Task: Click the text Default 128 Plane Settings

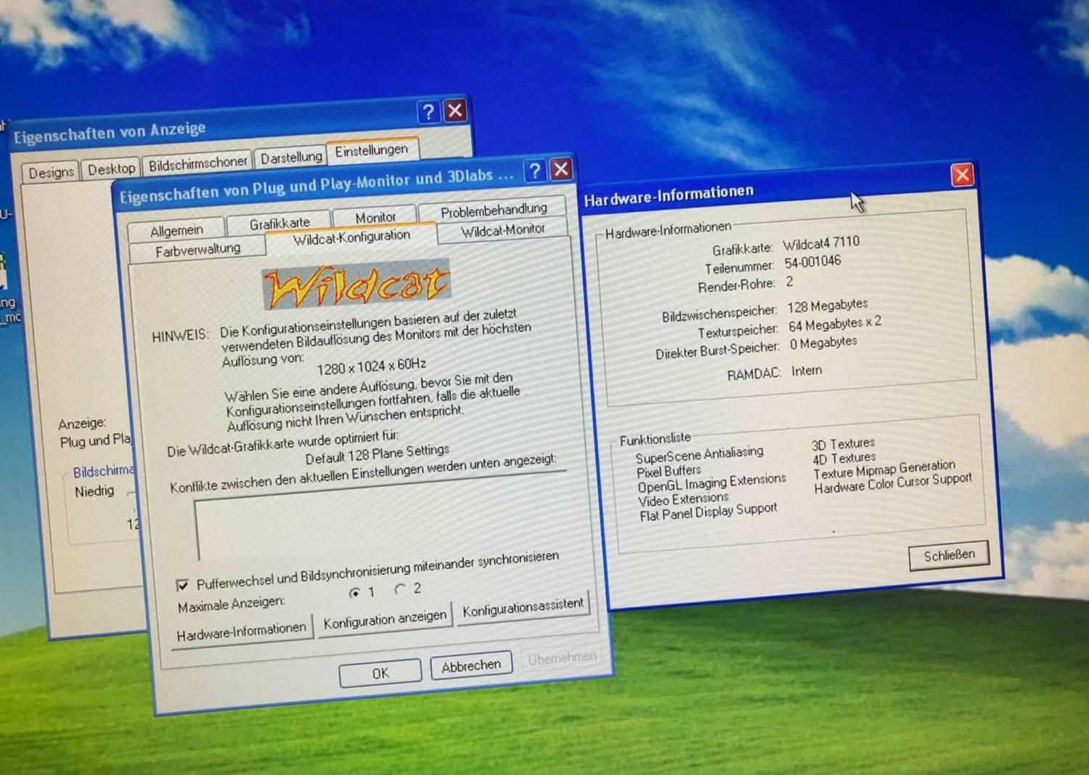Action: [378, 454]
